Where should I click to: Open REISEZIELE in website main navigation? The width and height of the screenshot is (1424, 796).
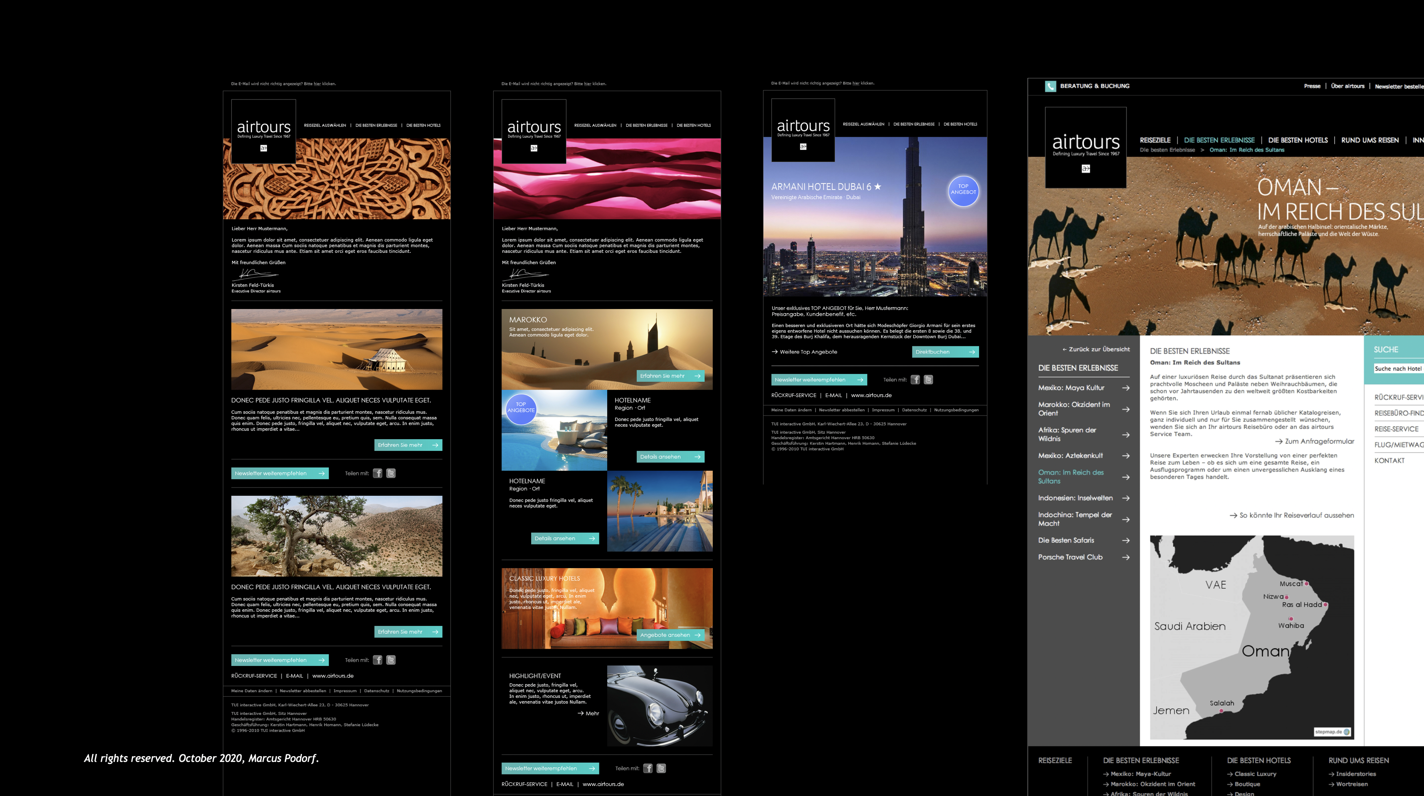(1155, 141)
